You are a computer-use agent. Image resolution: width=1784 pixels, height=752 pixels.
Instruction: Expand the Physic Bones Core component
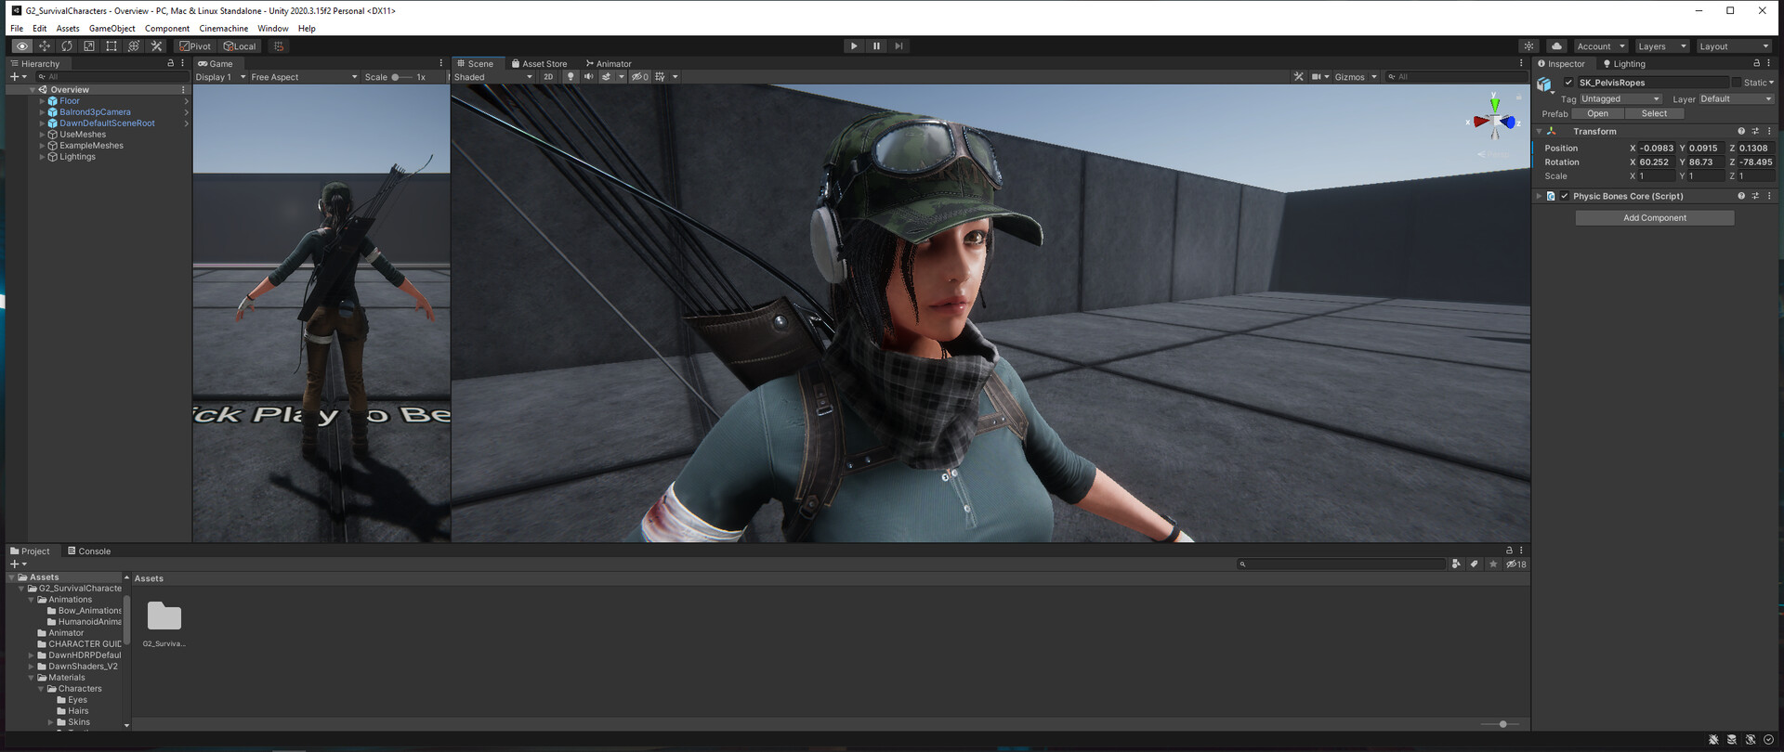[x=1540, y=196]
